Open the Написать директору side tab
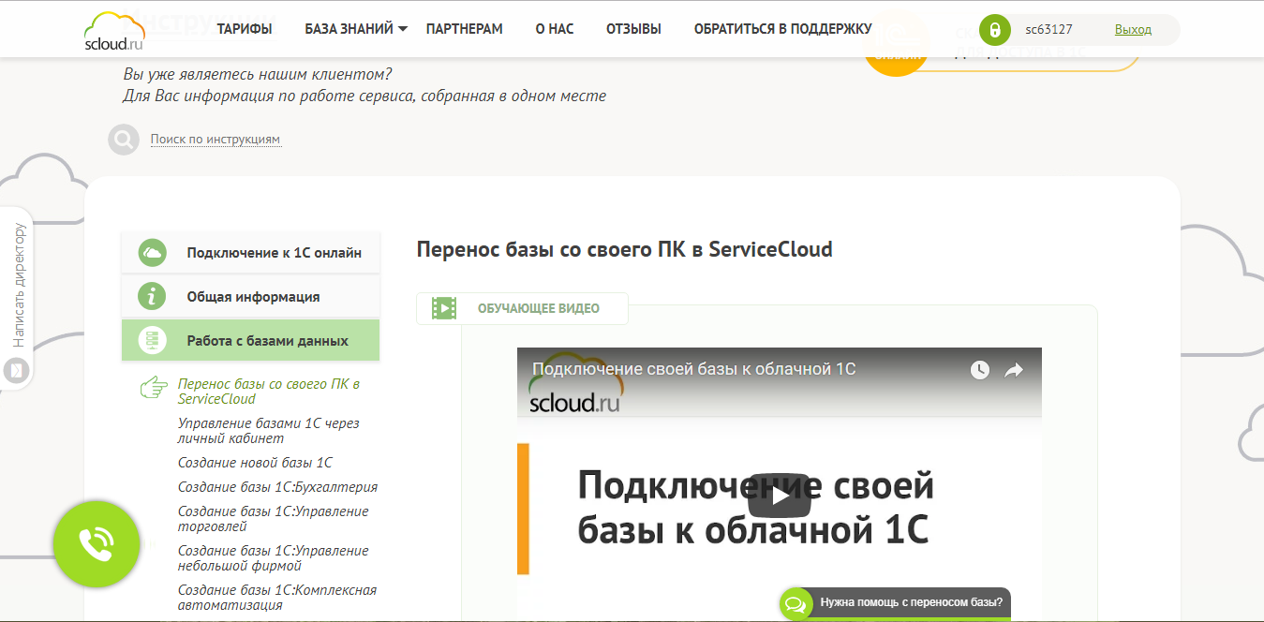 [17, 296]
